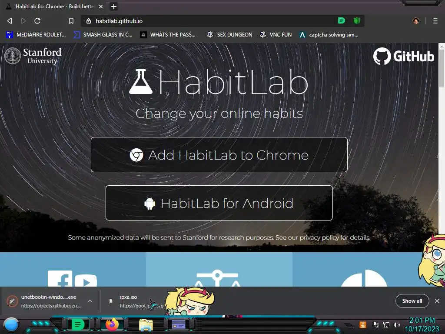Open the ipxe.iso download item
Image resolution: width=445 pixels, height=334 pixels.
point(136,301)
